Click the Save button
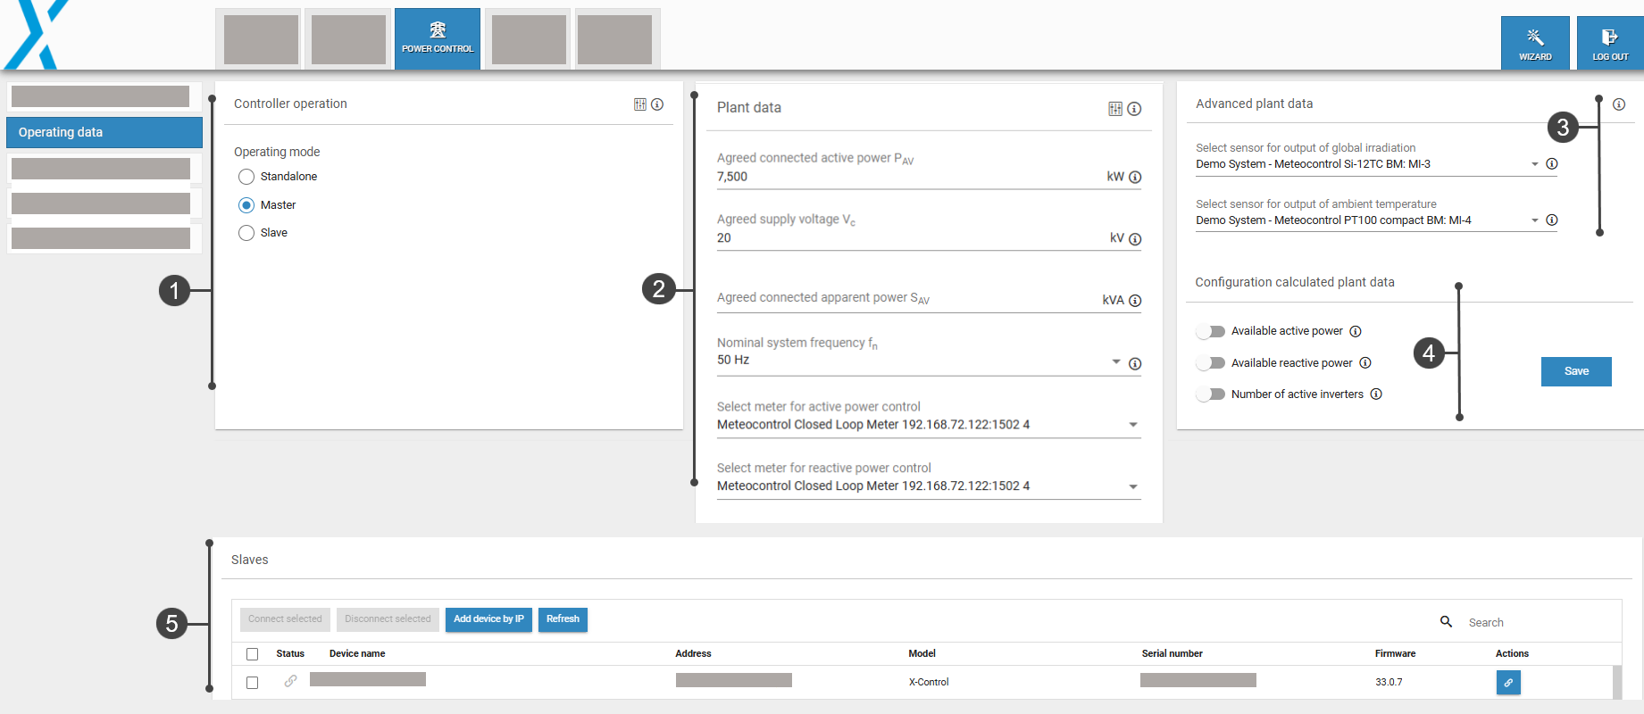Viewport: 1644px width, 714px height. 1576,371
